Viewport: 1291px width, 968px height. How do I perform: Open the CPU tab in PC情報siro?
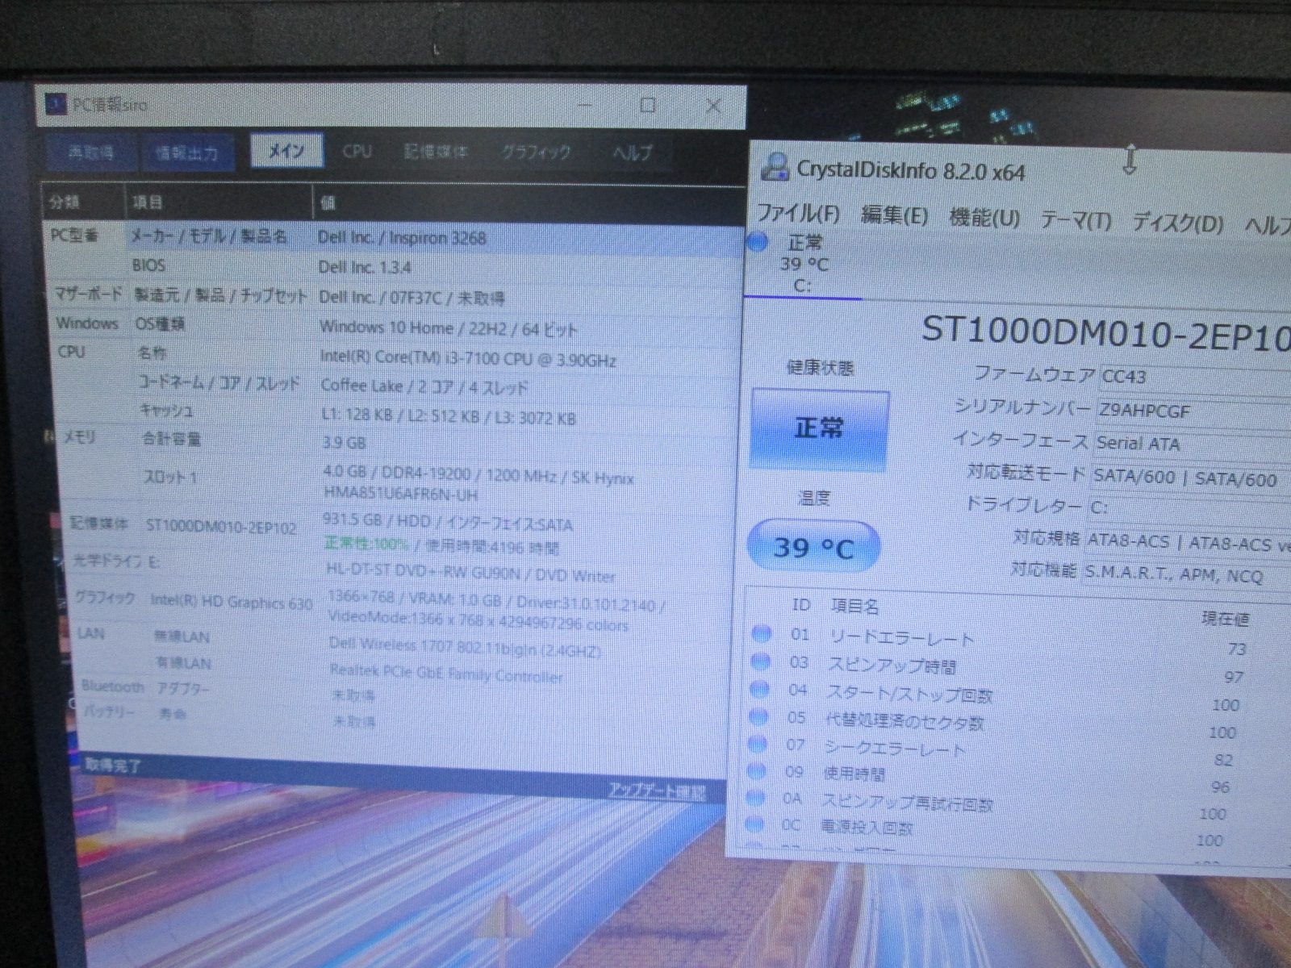[x=357, y=151]
